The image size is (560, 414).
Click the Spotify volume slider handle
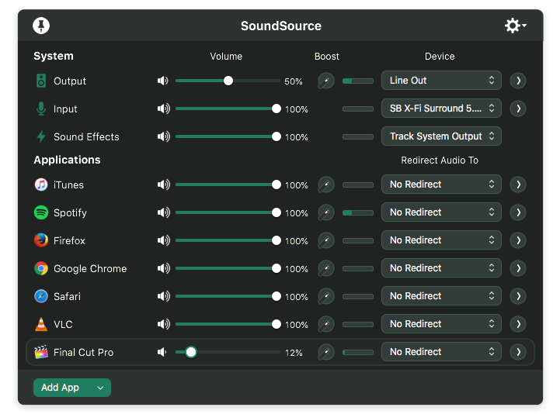point(276,212)
